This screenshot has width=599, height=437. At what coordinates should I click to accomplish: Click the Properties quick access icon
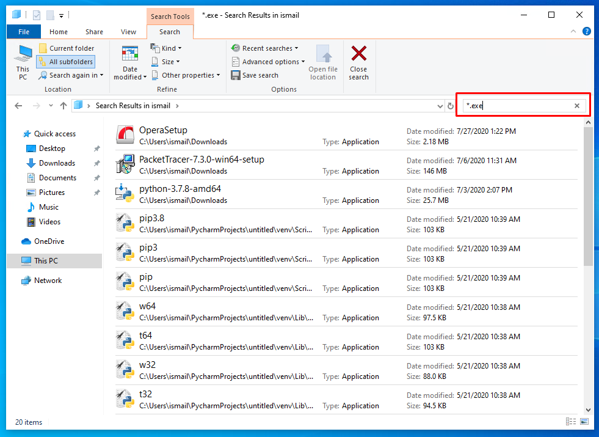37,15
